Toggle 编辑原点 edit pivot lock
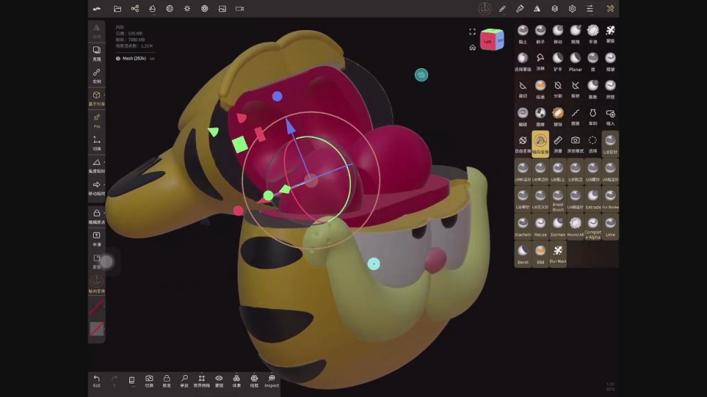 (x=97, y=216)
